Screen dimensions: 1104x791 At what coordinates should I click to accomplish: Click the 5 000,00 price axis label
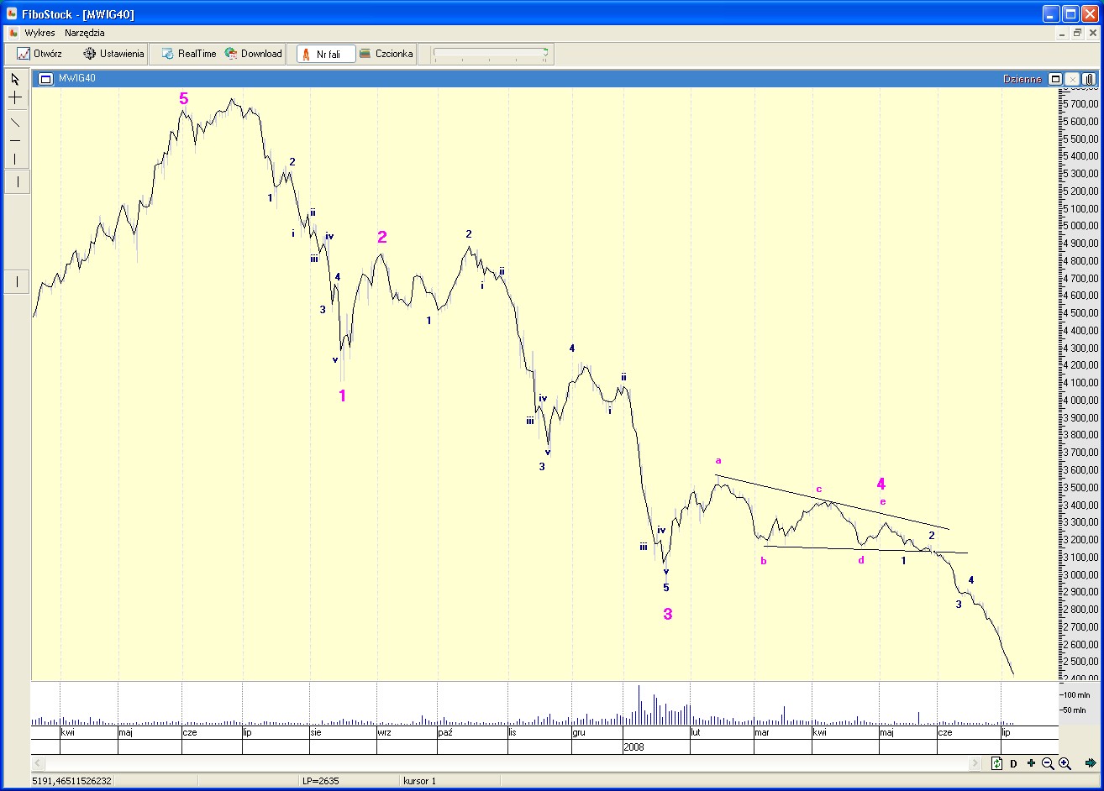click(x=1080, y=225)
